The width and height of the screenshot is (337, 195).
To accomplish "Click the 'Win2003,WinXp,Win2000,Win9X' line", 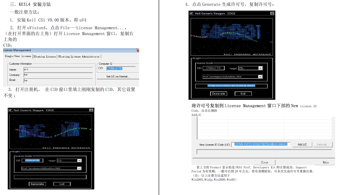I will (x=214, y=180).
